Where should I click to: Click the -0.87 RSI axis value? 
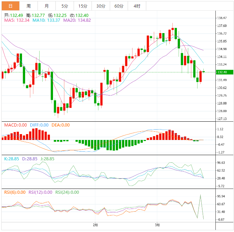click(x=221, y=220)
